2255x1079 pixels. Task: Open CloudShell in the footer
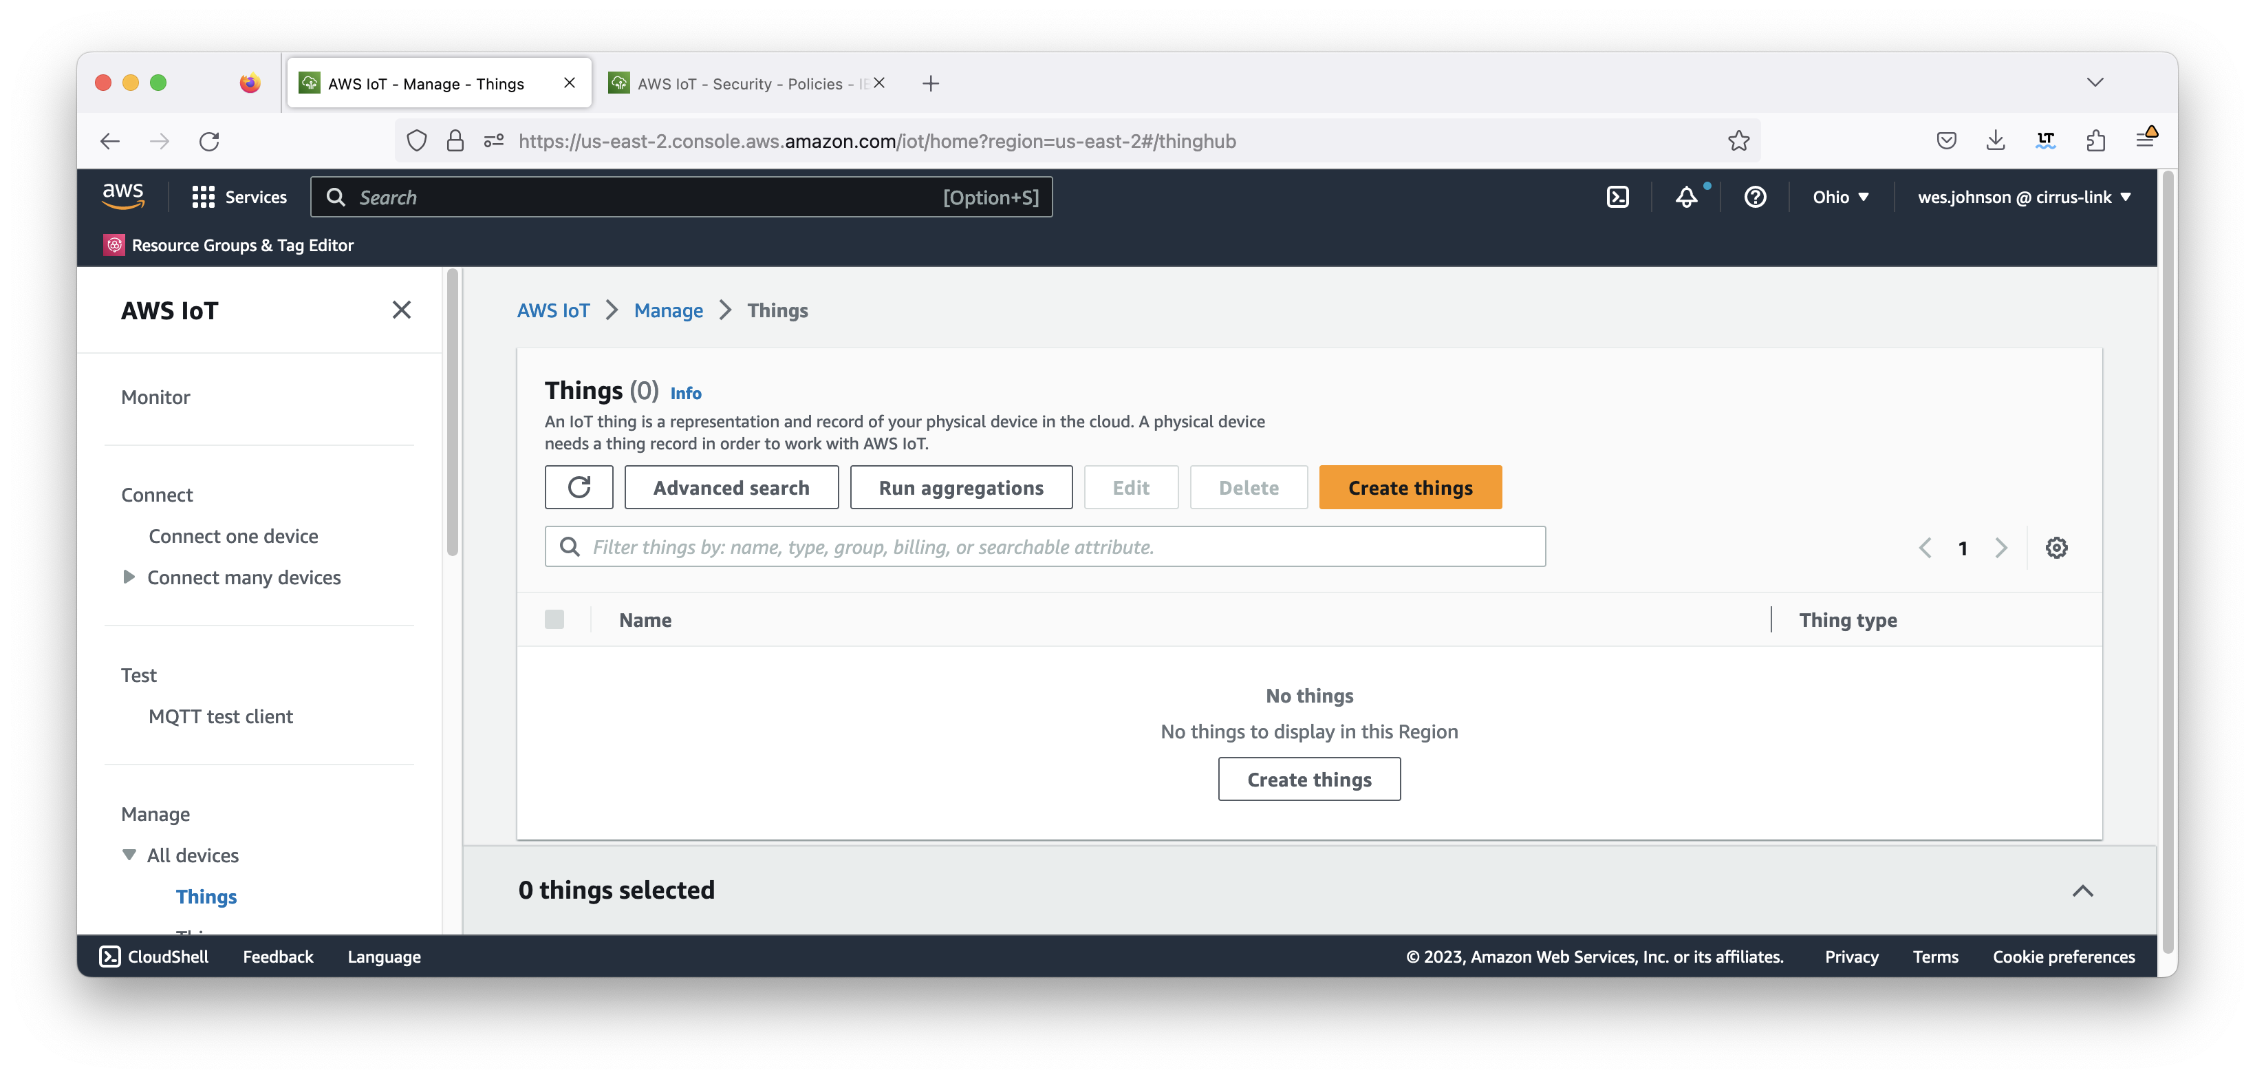click(154, 957)
